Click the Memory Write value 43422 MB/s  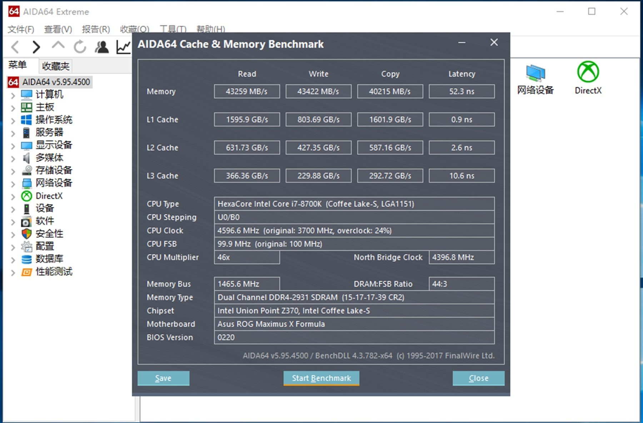(319, 92)
